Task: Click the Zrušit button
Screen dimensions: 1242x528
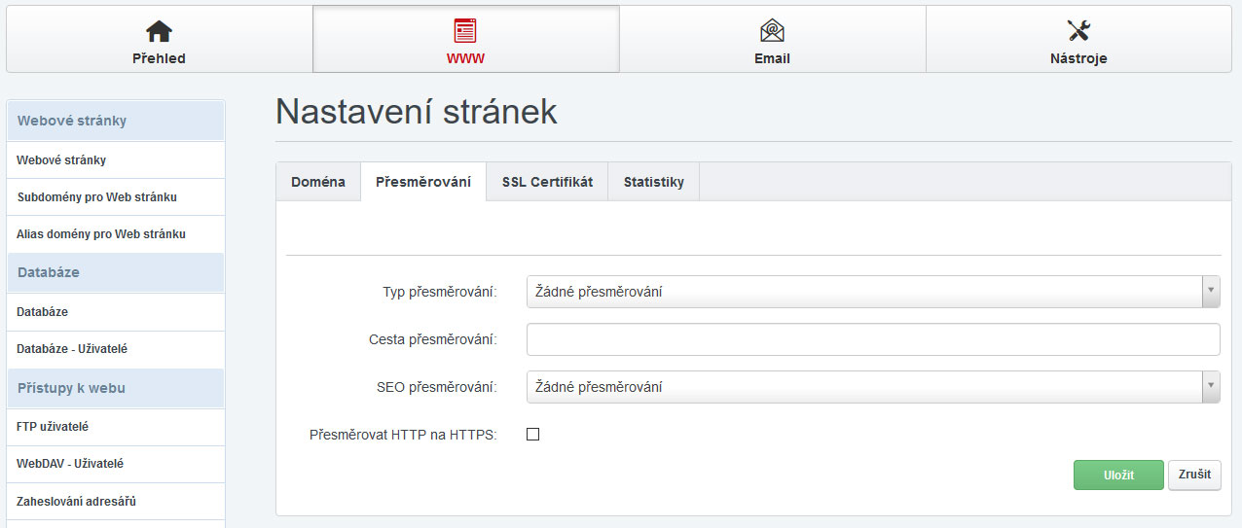Action: 1193,475
